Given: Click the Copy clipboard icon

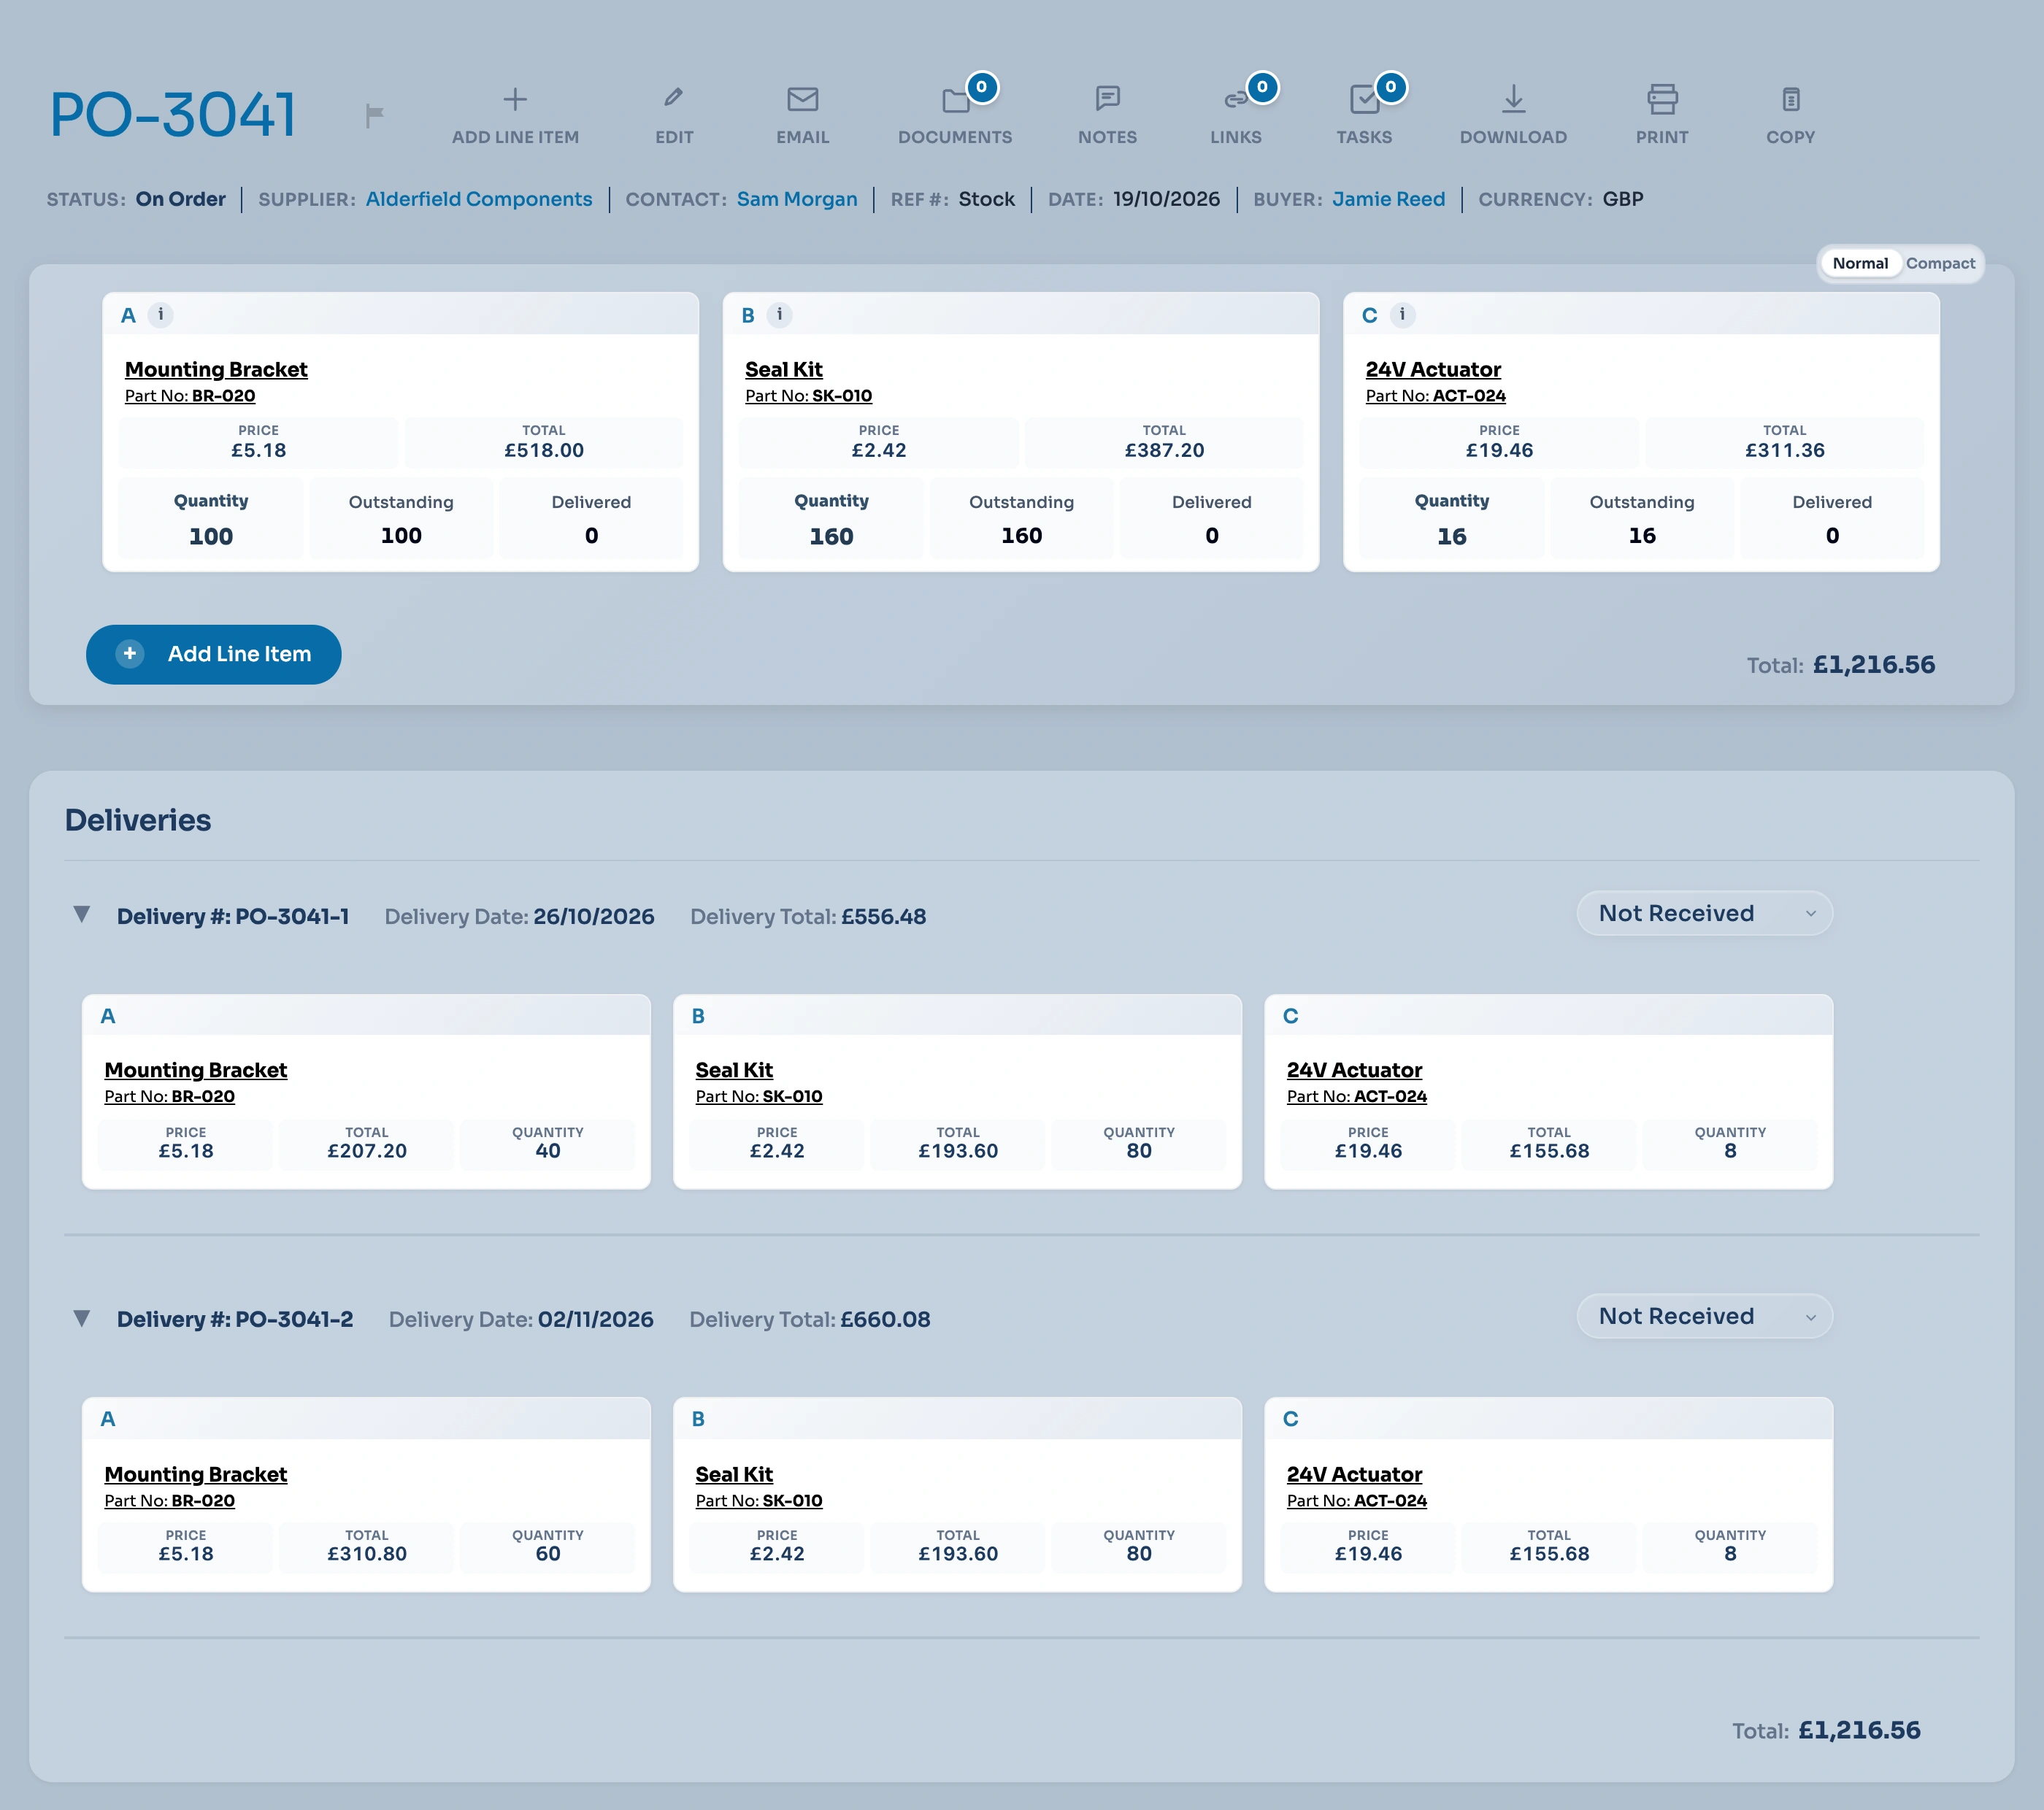Looking at the screenshot, I should click(1791, 99).
